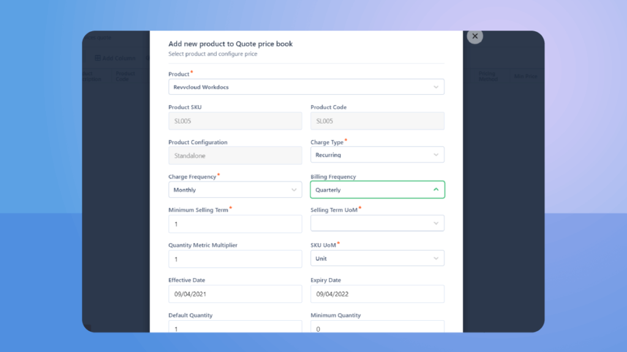Viewport: 627px width, 352px height.
Task: Open the Charge Frequency Monthly dropdown
Action: (235, 190)
